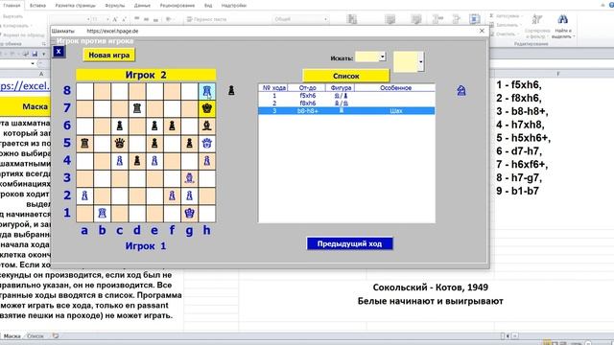Click the yellow Список button
The width and height of the screenshot is (614, 345).
pyautogui.click(x=346, y=76)
